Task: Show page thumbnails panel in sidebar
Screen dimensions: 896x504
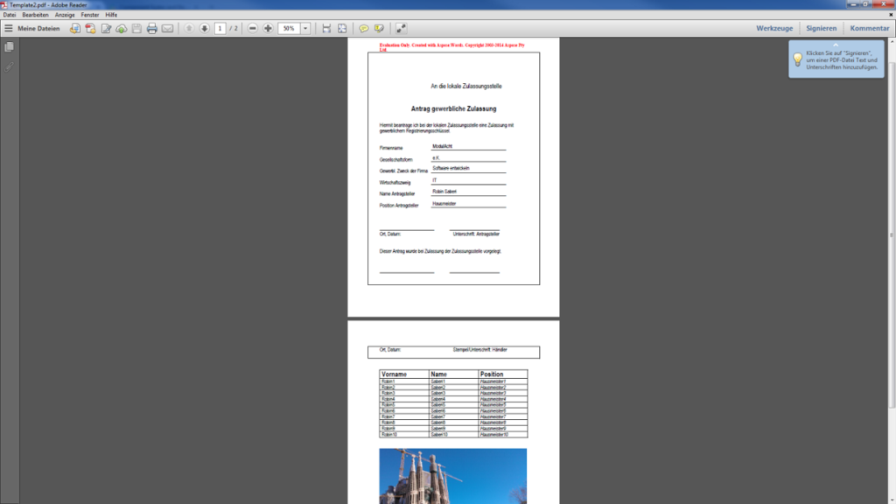Action: click(x=9, y=47)
